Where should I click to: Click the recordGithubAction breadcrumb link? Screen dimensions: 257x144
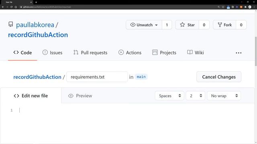37,77
